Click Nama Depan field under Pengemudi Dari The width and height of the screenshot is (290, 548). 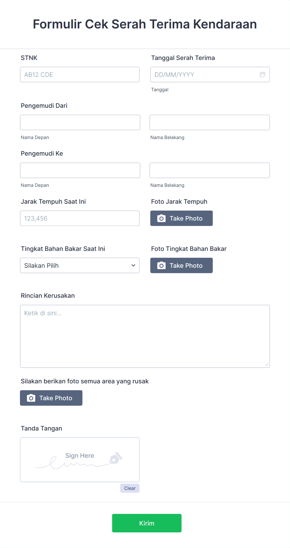(80, 122)
